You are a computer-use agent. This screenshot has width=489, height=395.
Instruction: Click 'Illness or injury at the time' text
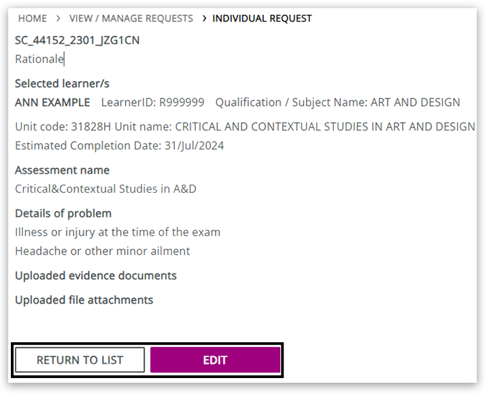pos(118,232)
